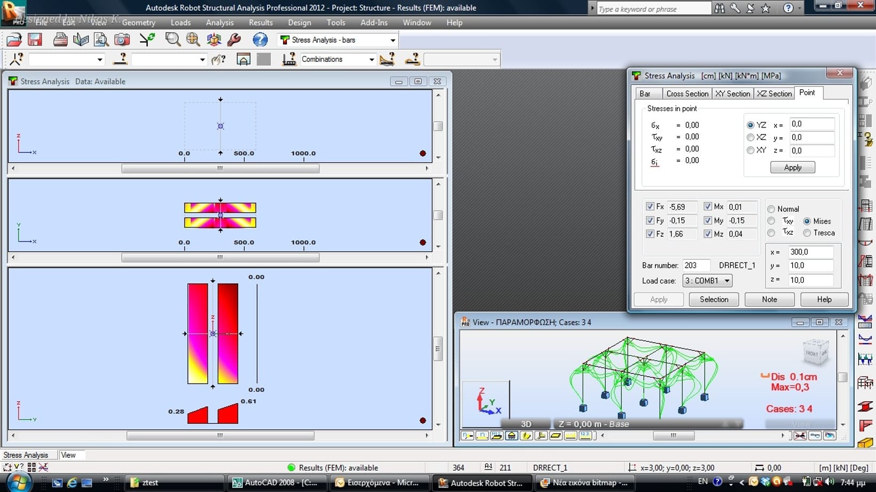Open the project folder icon
Screen dimensions: 876x492
[x=14, y=39]
